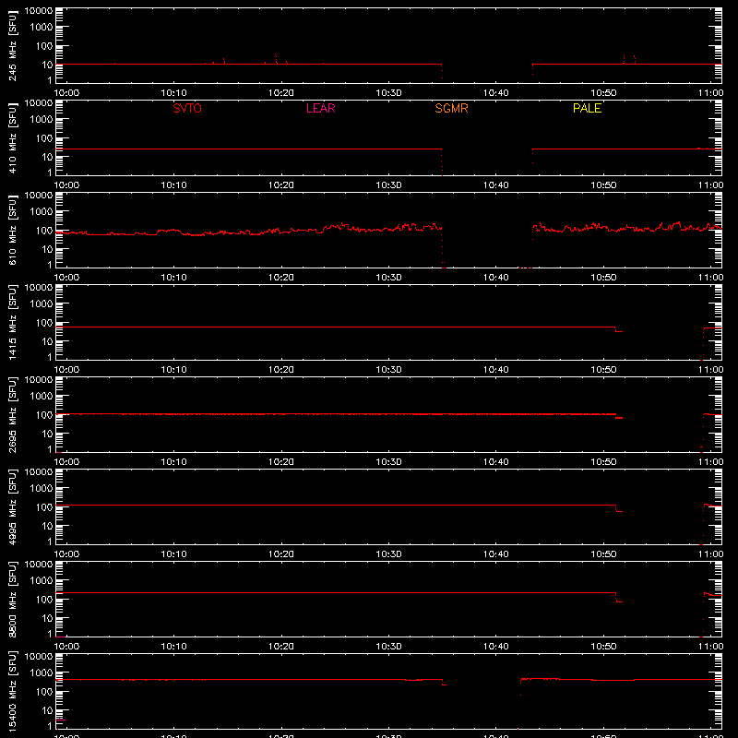Screen dimensions: 738x738
Task: Click 10:40 time label below 2695 MHz plot
Action: 496,462
